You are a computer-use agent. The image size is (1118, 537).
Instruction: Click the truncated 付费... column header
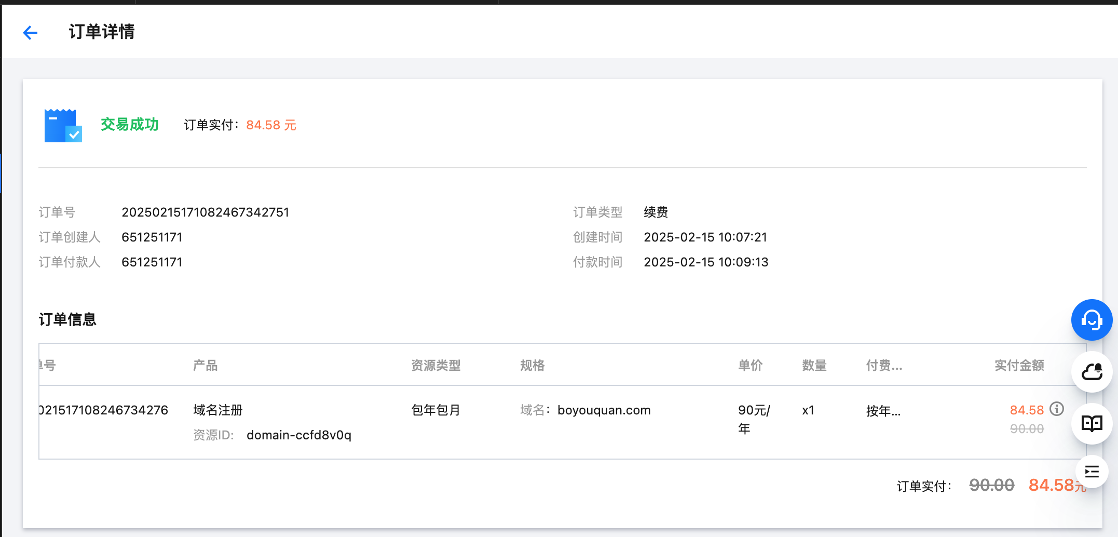884,366
